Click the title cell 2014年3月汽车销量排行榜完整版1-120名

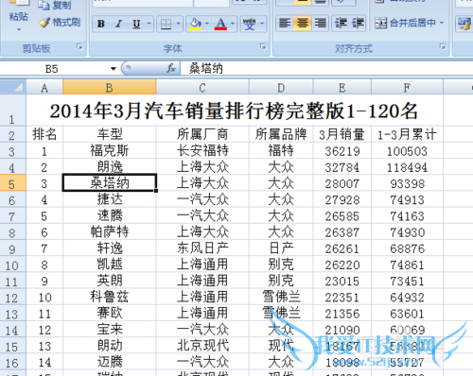235,111
